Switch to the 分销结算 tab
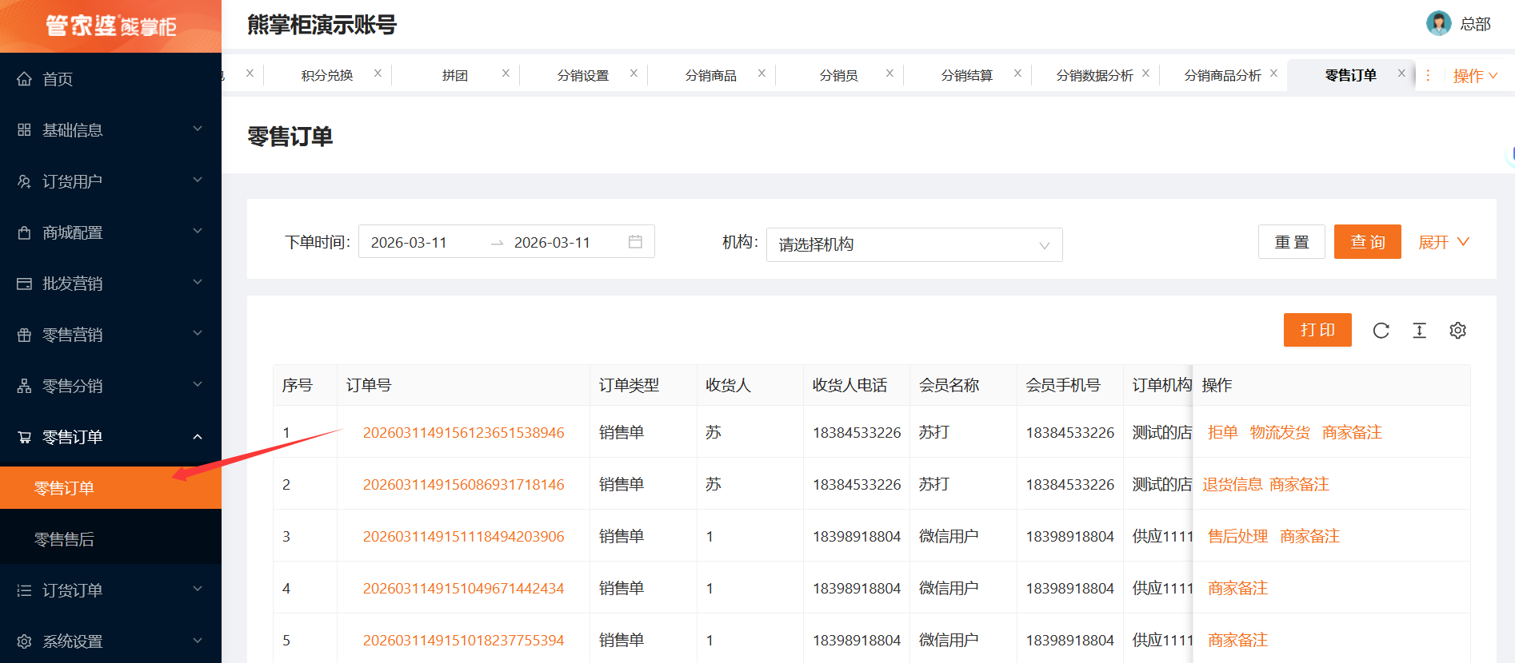The height and width of the screenshot is (663, 1515). click(966, 75)
